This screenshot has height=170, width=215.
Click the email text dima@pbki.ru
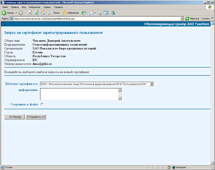coord(42,64)
